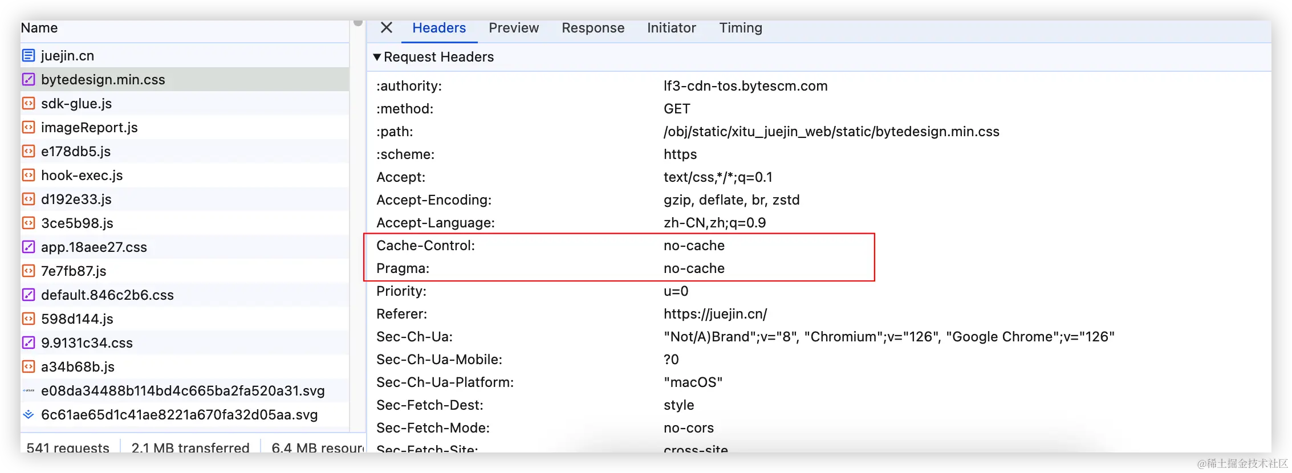1292x473 pixels.
Task: Click the :authority value lf3-cdn-tos.bytescm.com
Action: click(x=745, y=86)
